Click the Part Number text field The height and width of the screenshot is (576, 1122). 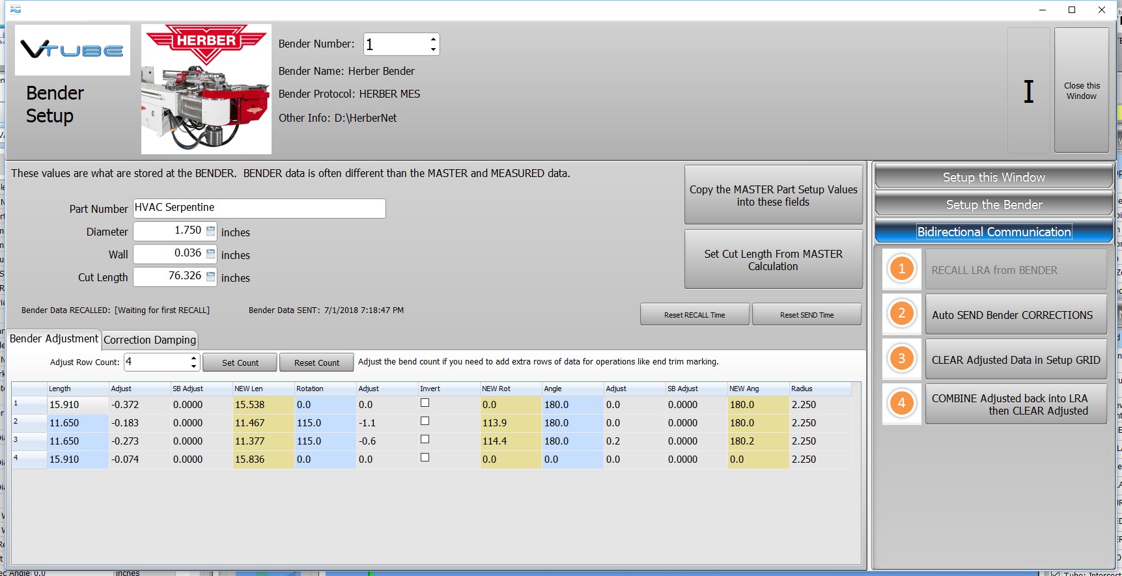click(259, 208)
